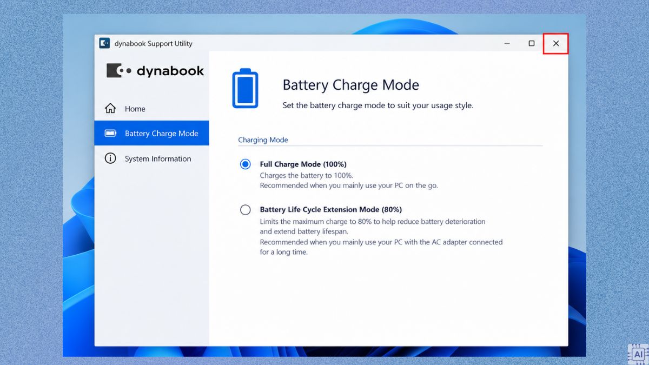Click the dynabook logo in sidebar
This screenshot has width=649, height=365.
155,71
